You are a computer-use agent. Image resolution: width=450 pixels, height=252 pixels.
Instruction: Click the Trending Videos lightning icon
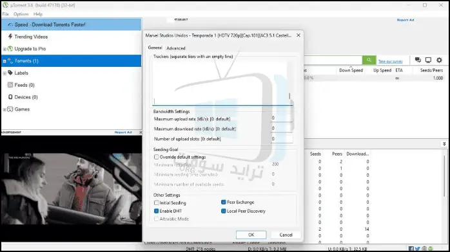pos(10,37)
